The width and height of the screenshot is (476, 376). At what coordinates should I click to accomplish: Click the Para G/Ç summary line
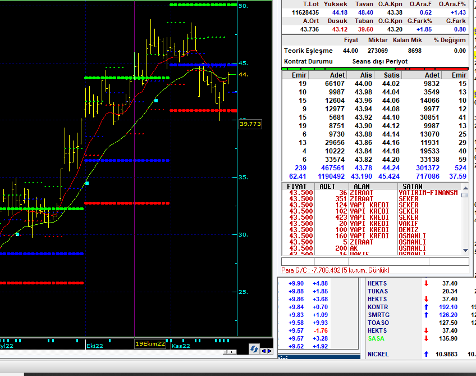[335, 270]
